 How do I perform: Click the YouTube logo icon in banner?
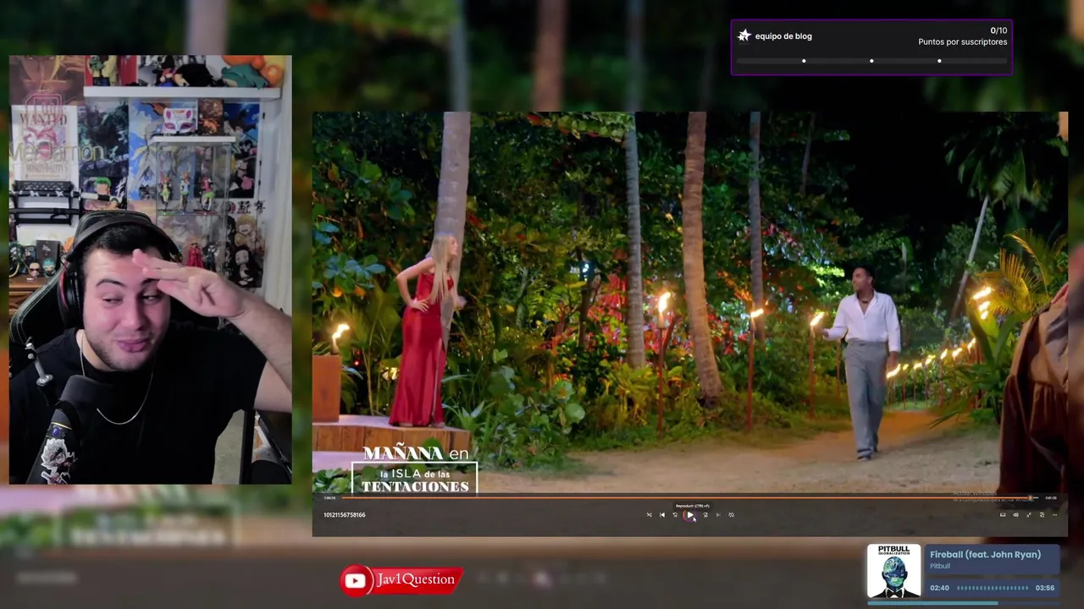click(355, 580)
